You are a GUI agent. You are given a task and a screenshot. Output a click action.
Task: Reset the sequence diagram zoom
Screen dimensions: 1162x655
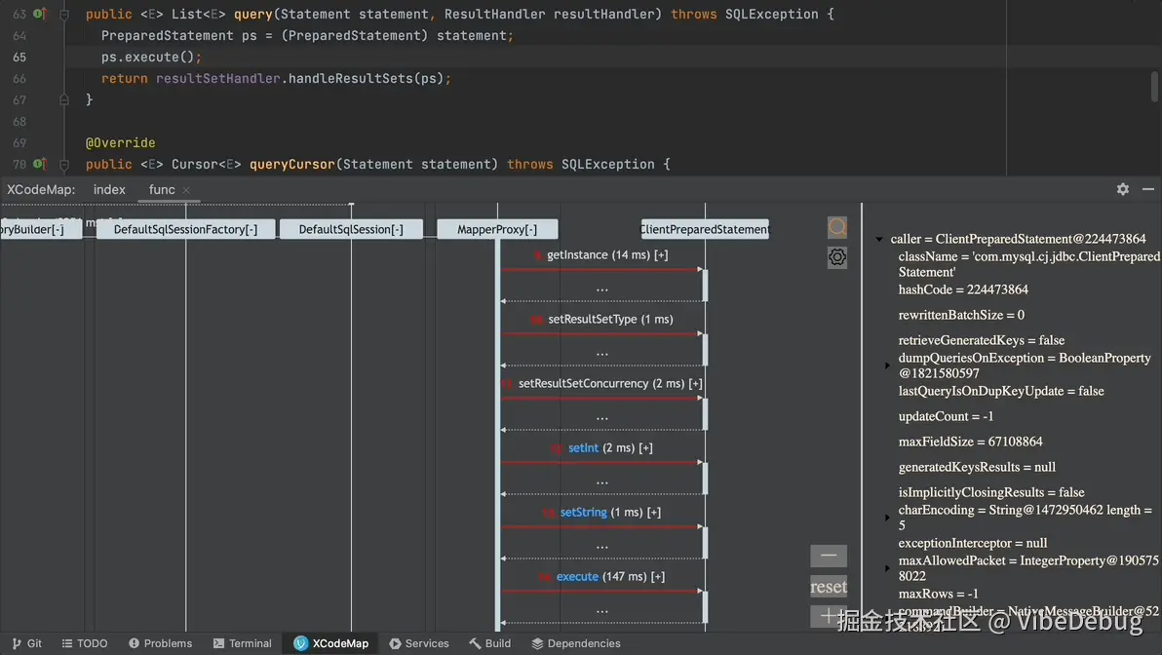pyautogui.click(x=829, y=587)
